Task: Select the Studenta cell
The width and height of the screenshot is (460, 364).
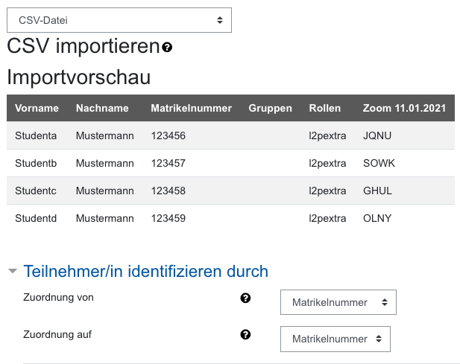Action: 36,135
